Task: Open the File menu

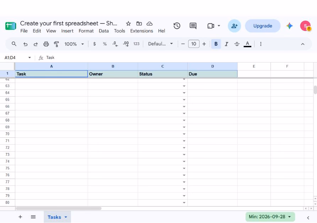Action: tap(24, 31)
